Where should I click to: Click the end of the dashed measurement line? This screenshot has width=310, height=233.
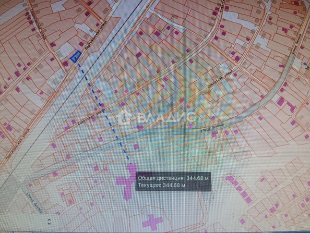click(130, 163)
